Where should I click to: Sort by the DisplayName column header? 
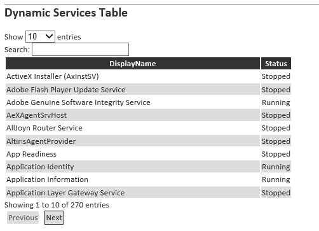click(133, 64)
